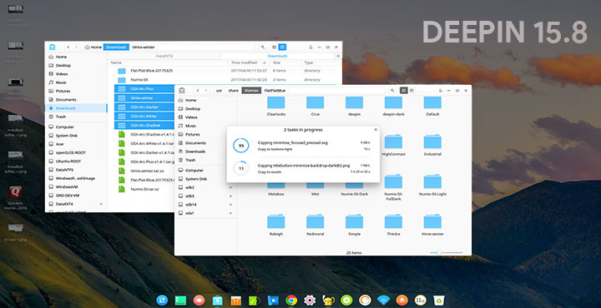Switch Downloads window to icon view
This screenshot has height=308, width=601.
coord(274,47)
